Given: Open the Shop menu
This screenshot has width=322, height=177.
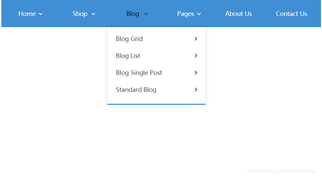Looking at the screenshot, I should tap(80, 14).
